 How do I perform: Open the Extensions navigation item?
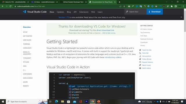tap(84, 12)
